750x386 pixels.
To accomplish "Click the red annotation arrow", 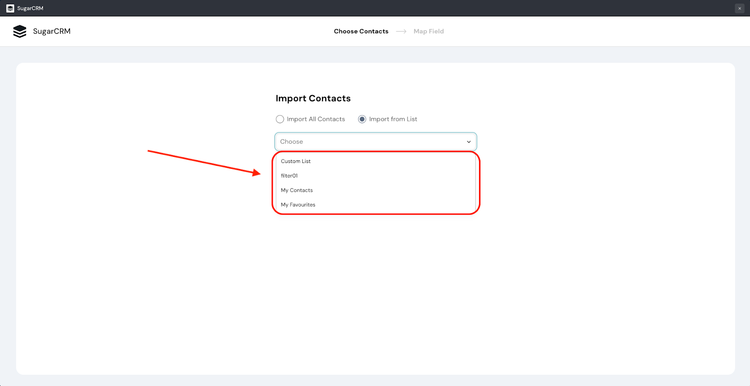I will click(x=204, y=163).
